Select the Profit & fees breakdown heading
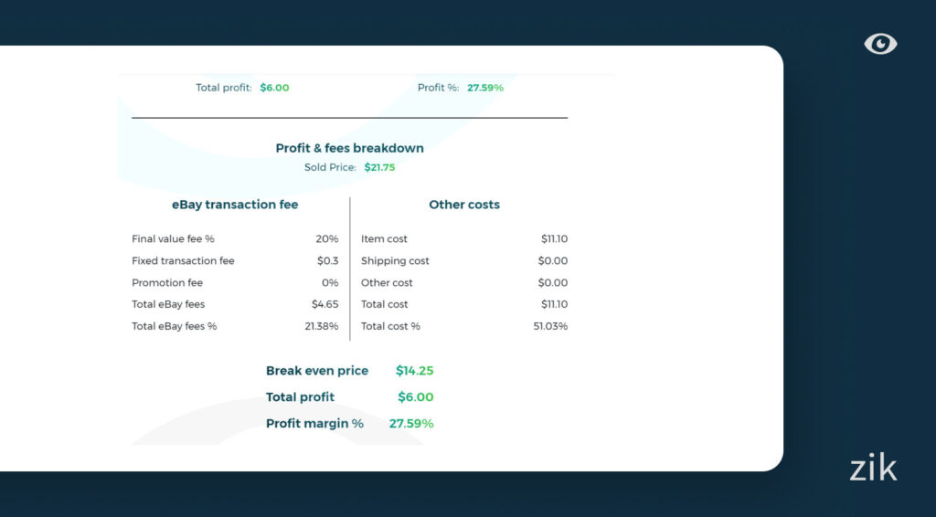 (x=349, y=148)
